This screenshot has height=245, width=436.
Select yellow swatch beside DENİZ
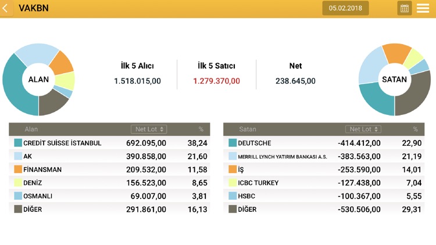(x=18, y=183)
